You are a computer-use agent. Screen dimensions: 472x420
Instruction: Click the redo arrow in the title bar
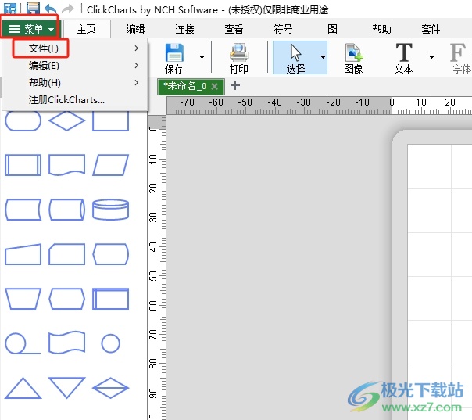tap(68, 9)
